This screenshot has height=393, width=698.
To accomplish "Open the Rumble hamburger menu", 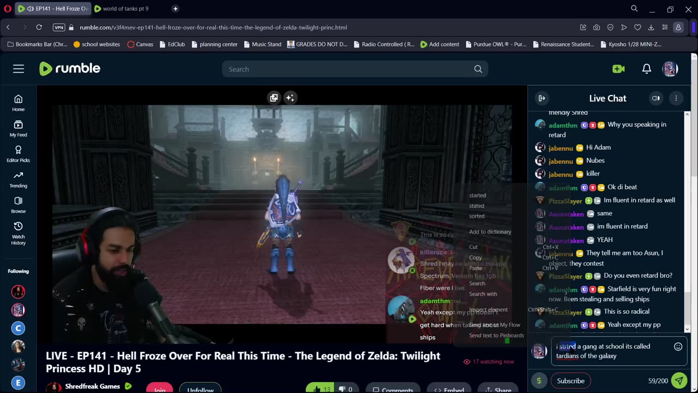I will point(19,69).
